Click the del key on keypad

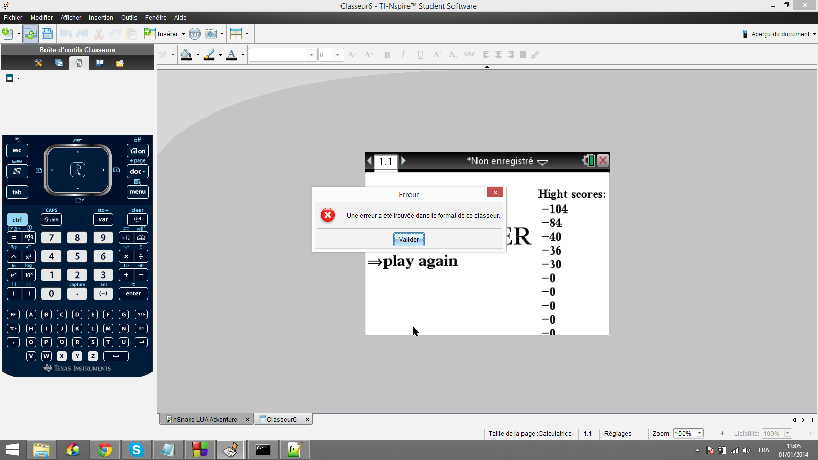tap(138, 220)
